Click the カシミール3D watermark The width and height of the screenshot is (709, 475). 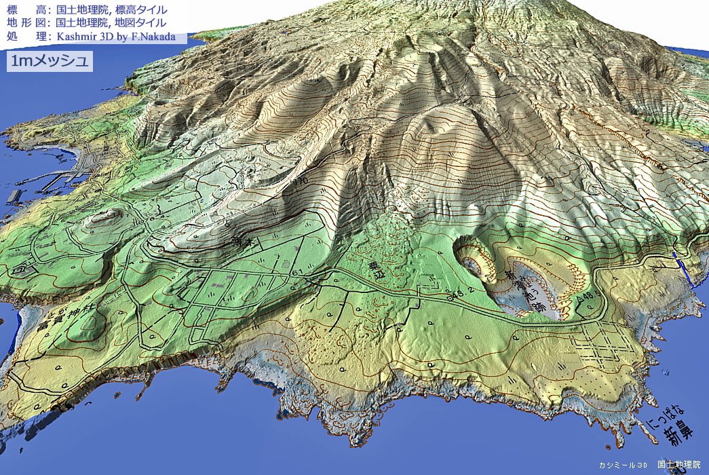[x=622, y=465]
